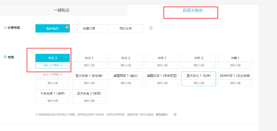Screen dimensions: 277x131
Task: Choose 亚太东北 1 (东京) region
Action: 199,76
